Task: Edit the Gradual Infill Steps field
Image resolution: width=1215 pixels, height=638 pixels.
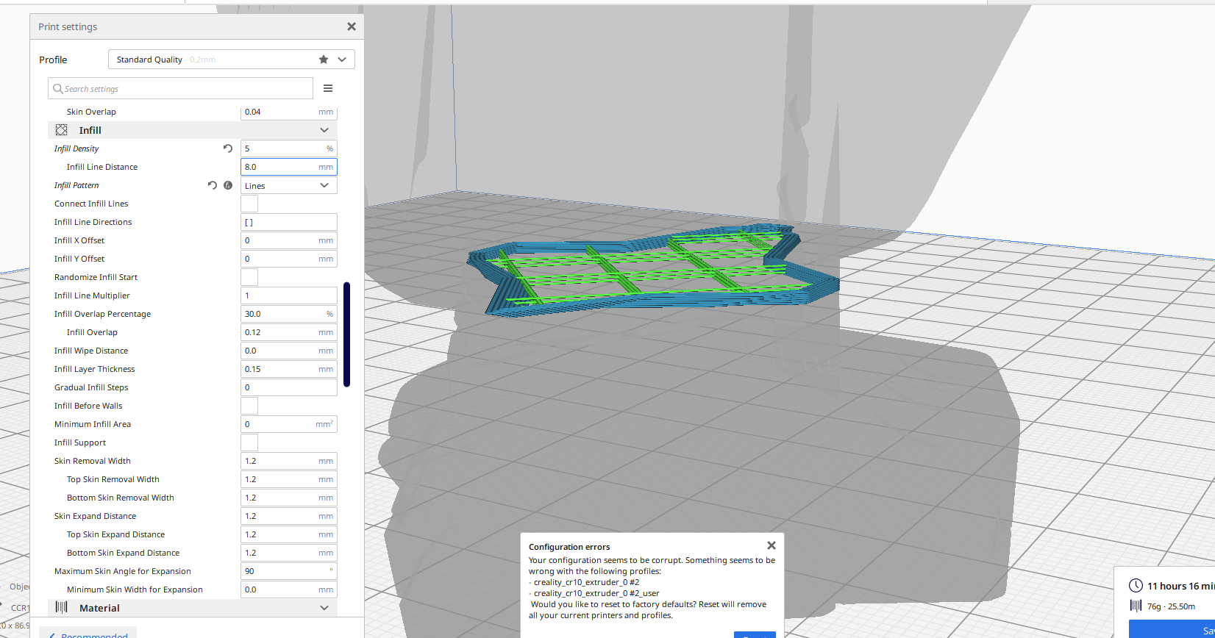Action: (289, 387)
